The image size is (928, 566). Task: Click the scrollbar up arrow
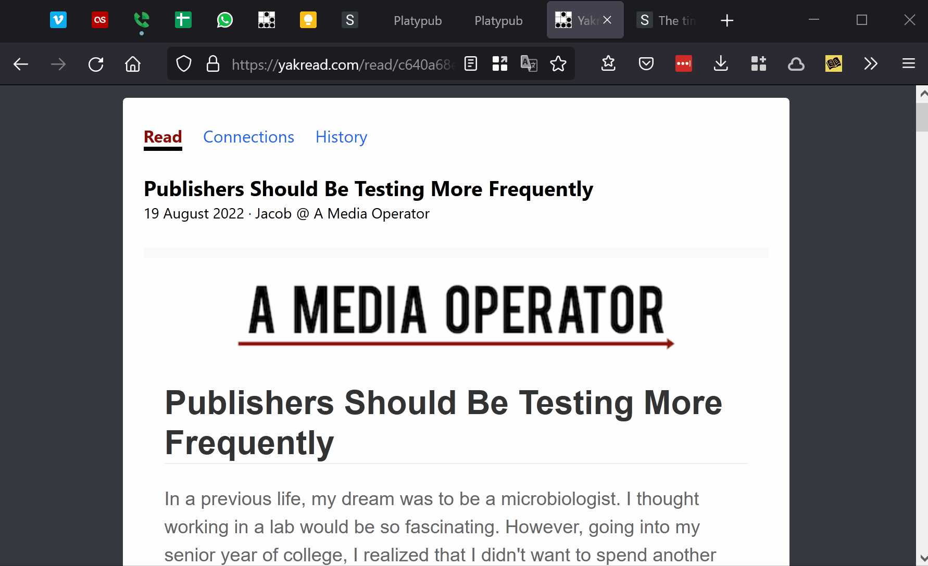pos(922,94)
